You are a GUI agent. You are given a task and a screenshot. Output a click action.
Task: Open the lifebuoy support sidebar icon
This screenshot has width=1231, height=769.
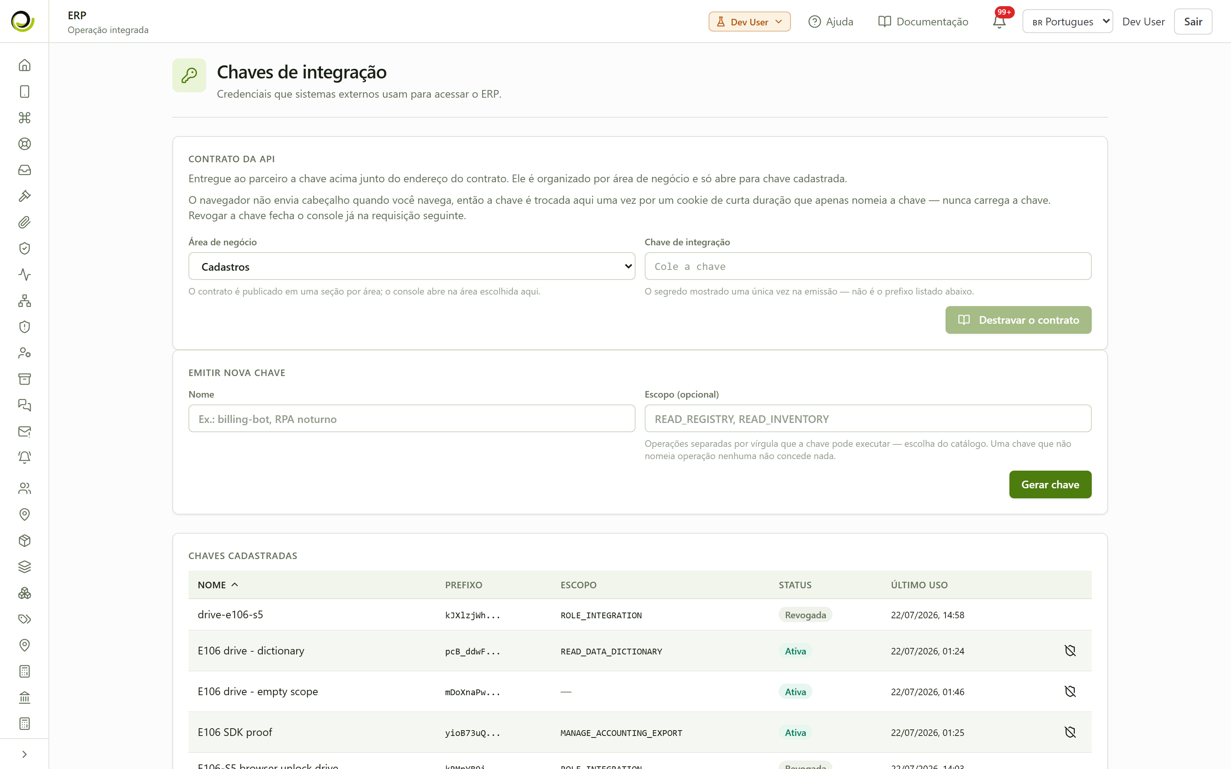click(24, 144)
